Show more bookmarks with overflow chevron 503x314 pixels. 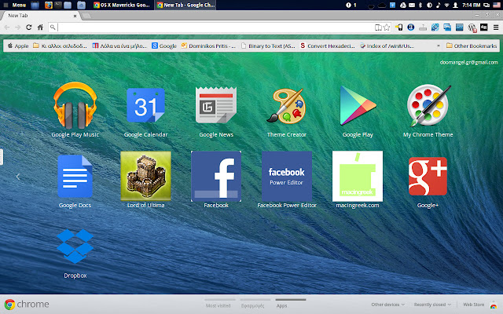439,46
